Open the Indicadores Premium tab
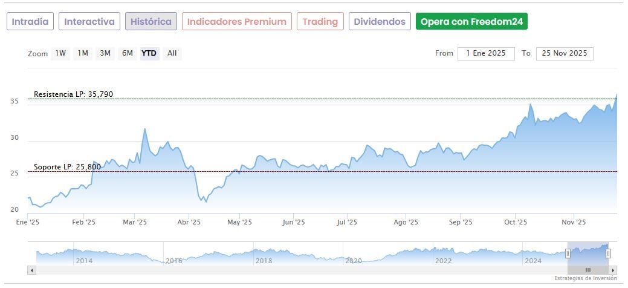 236,22
